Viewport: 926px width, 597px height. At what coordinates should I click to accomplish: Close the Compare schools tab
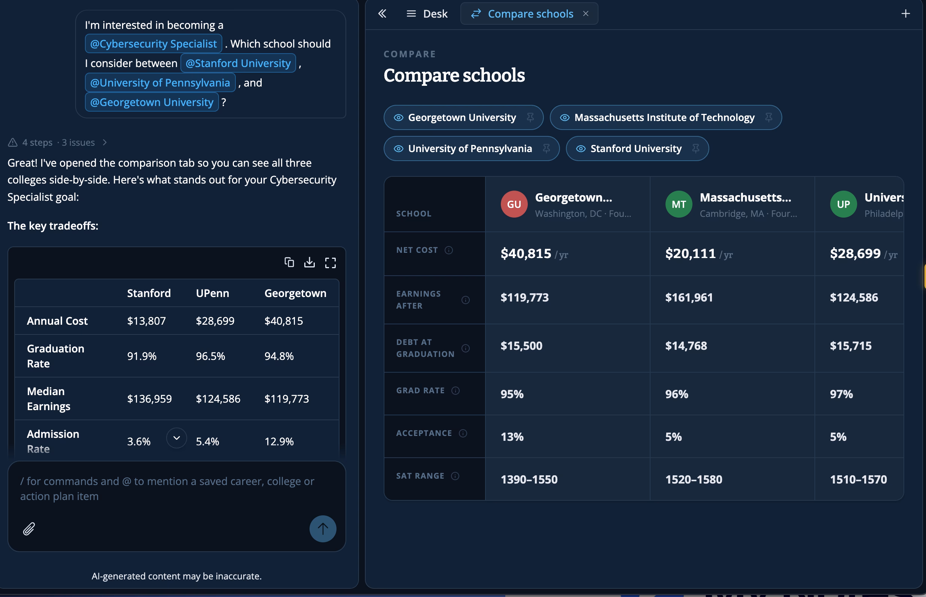[x=585, y=13]
